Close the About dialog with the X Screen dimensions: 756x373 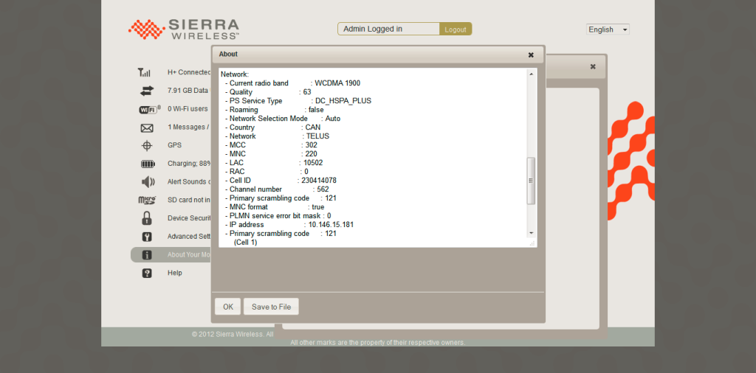[531, 55]
